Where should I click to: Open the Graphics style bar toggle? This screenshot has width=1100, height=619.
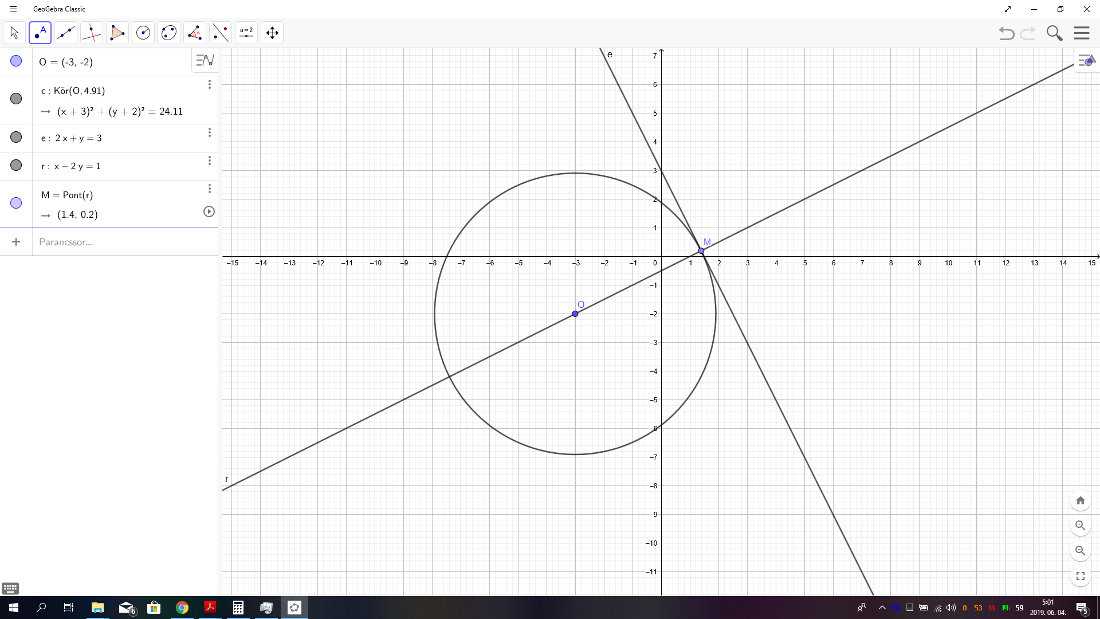(1086, 61)
